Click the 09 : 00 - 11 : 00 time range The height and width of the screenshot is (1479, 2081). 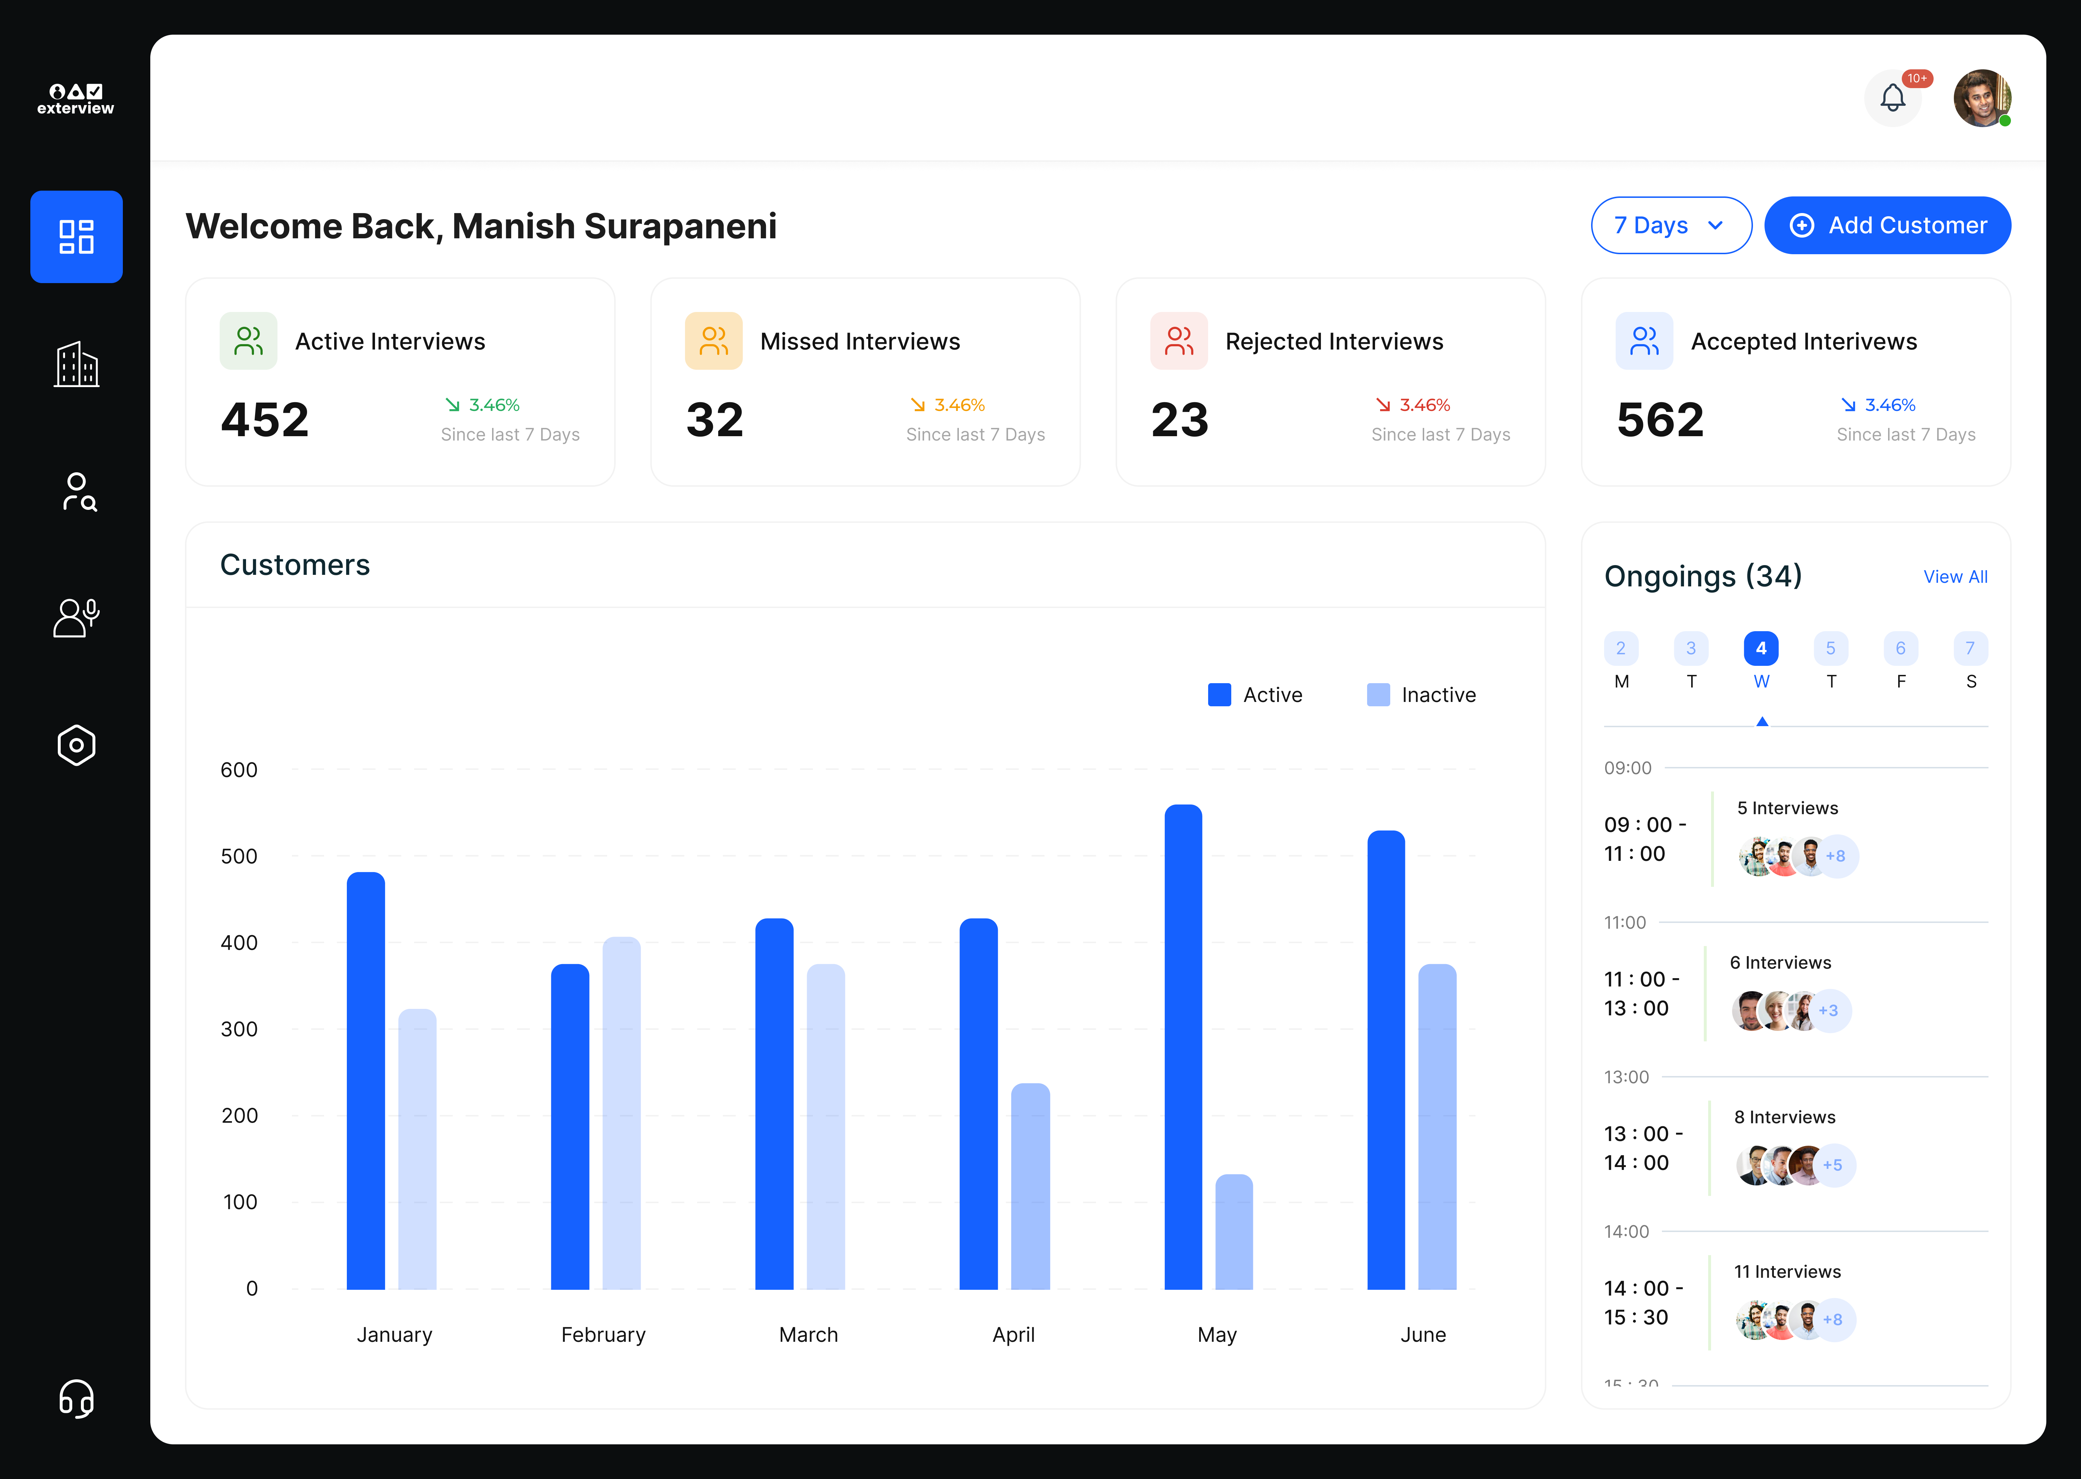point(1646,839)
